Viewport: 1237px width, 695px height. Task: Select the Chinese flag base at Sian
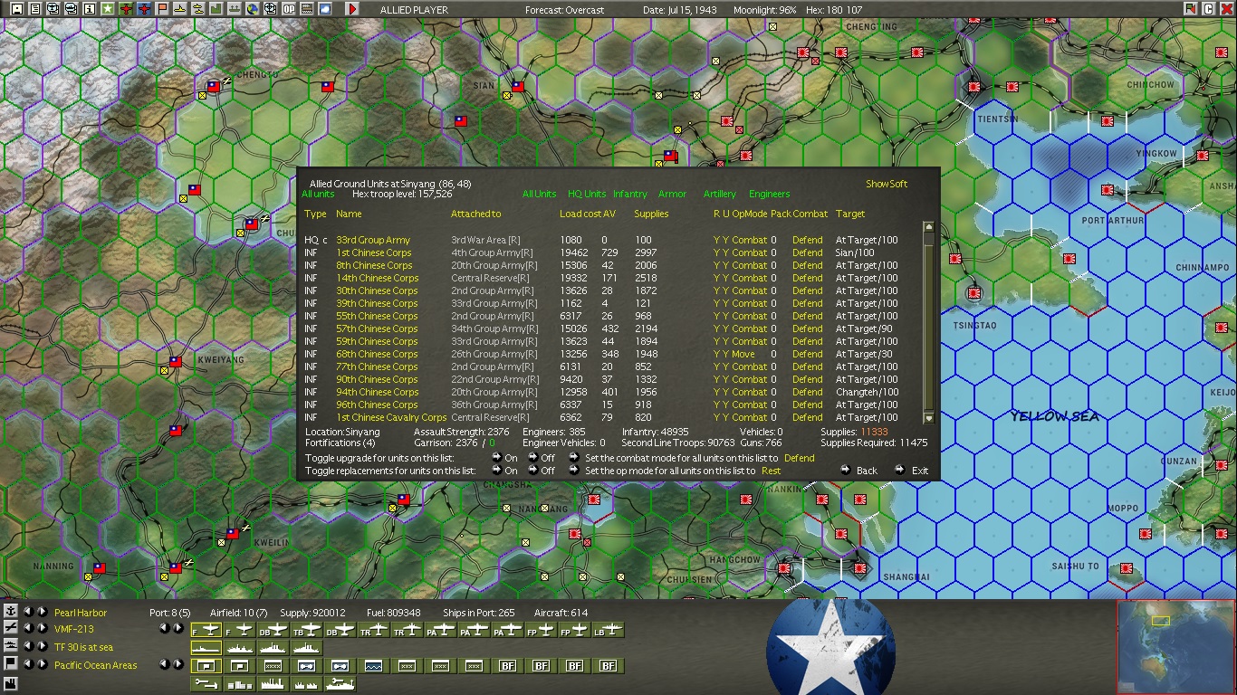point(518,87)
